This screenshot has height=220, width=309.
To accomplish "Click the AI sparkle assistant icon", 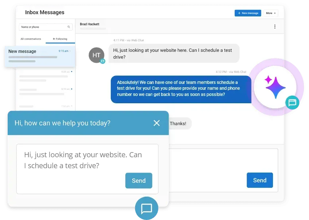I will click(275, 87).
